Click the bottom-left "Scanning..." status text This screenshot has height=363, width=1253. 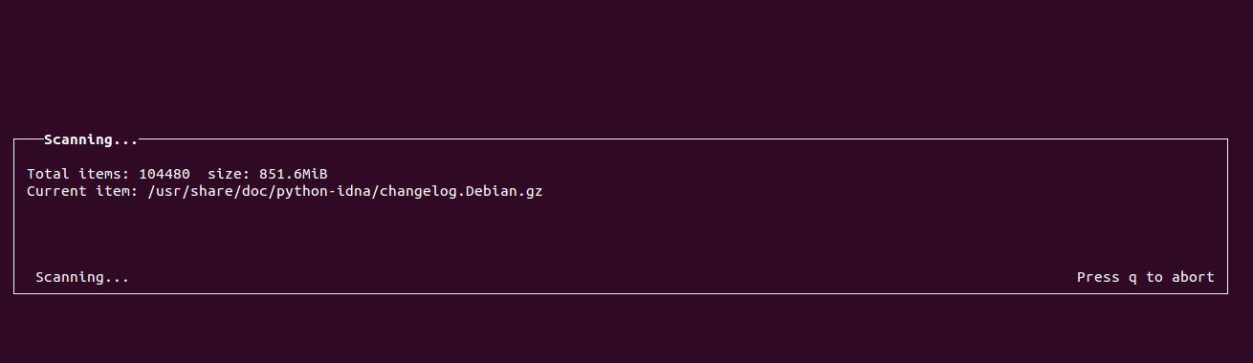pos(82,277)
